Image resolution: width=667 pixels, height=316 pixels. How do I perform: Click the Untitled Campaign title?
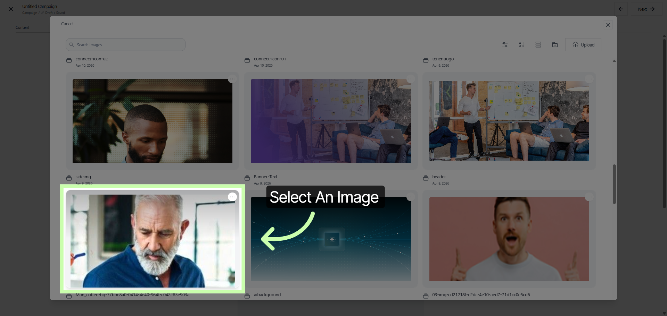pos(40,7)
